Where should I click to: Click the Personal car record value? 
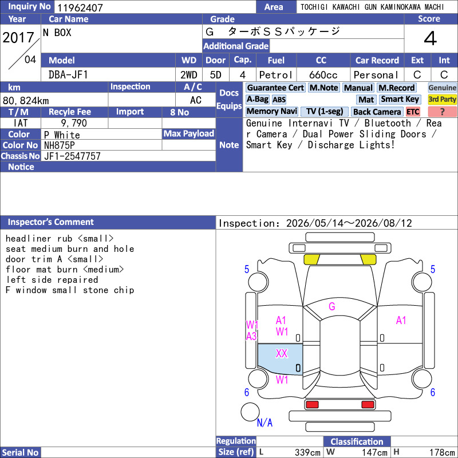[x=376, y=75]
